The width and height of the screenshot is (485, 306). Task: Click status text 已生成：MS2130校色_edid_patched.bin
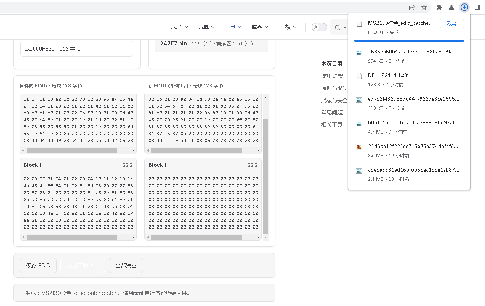105,293
